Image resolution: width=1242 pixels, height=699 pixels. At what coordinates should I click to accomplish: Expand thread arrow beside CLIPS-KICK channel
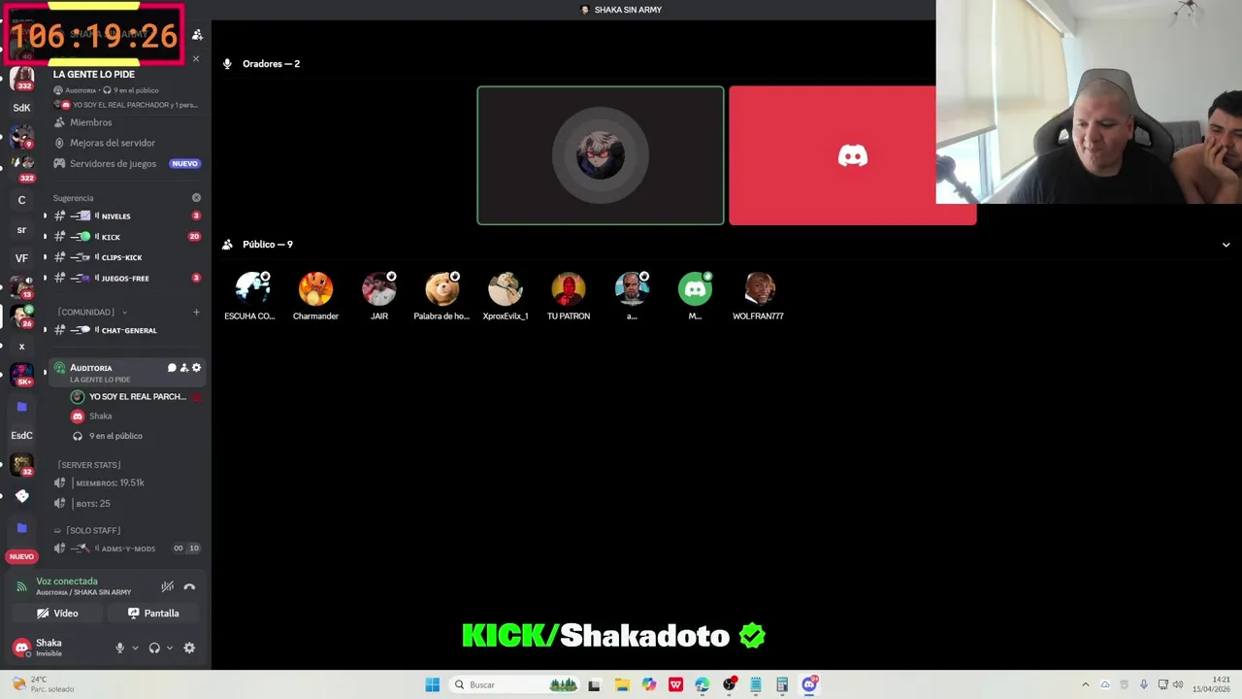(45, 257)
